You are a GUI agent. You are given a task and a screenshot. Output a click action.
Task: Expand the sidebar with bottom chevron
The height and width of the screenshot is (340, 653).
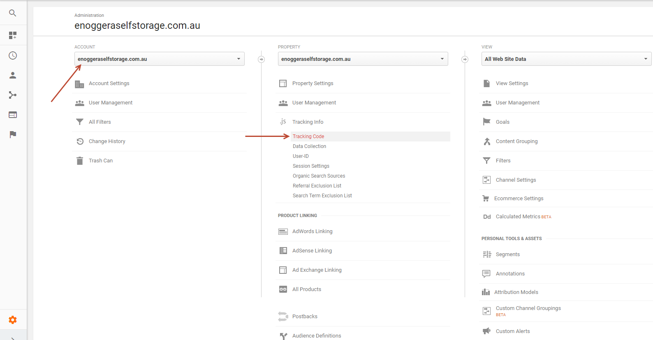pyautogui.click(x=13, y=338)
